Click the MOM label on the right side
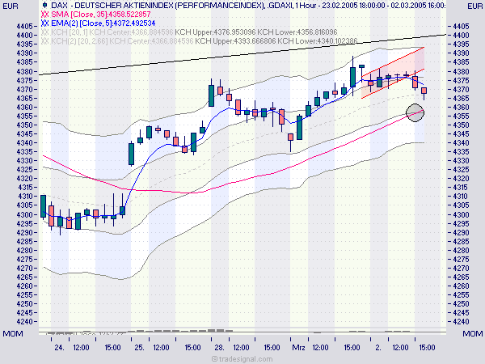This screenshot has width=485, height=364. pyautogui.click(x=473, y=333)
